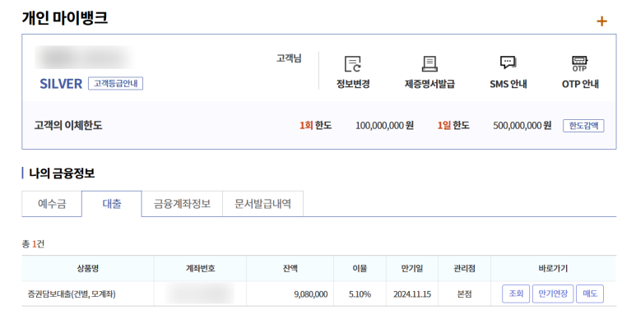Click the 만기일 column header
Image resolution: width=636 pixels, height=310 pixels.
(x=412, y=268)
